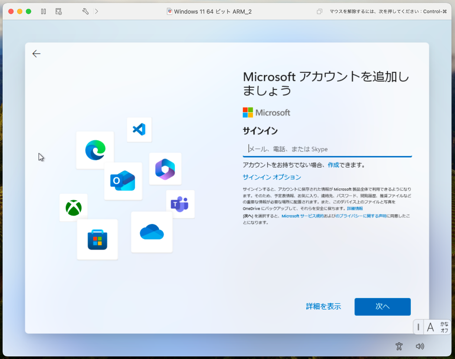Viewport: 455px width, 359px height.
Task: Click the 詳細を表示 button
Action: point(323,307)
